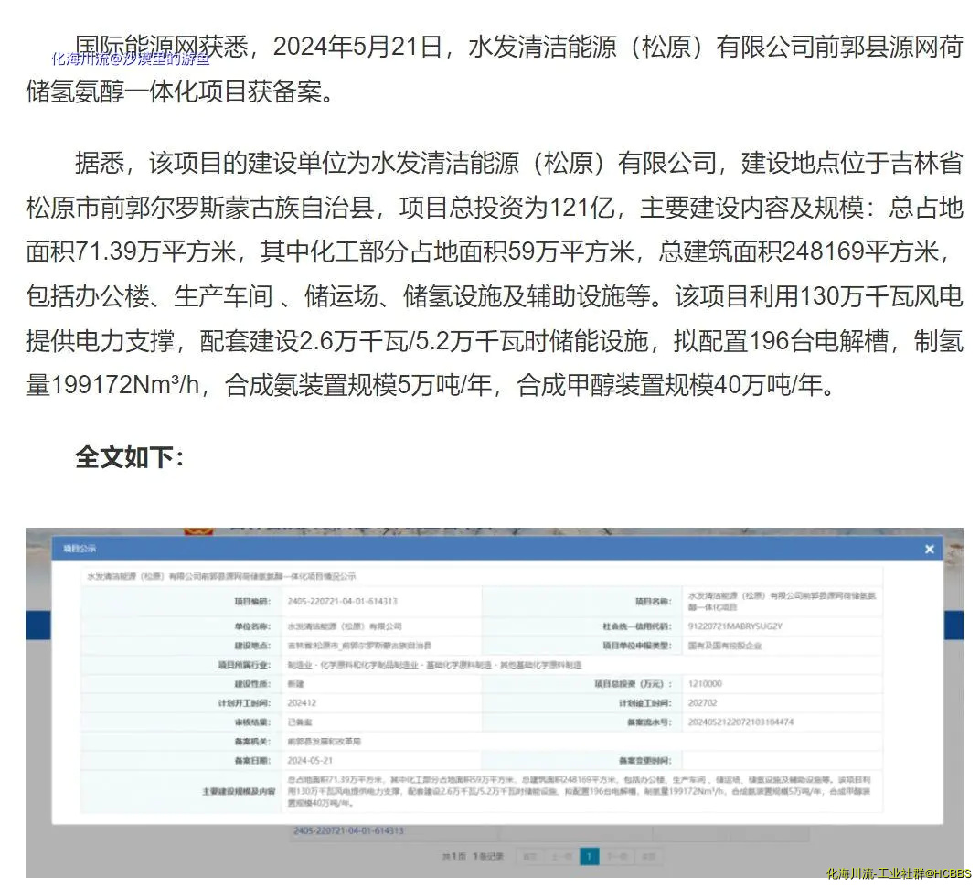980x888 pixels.
Task: Close the 项目公示 dialog with the X
Action: (929, 549)
